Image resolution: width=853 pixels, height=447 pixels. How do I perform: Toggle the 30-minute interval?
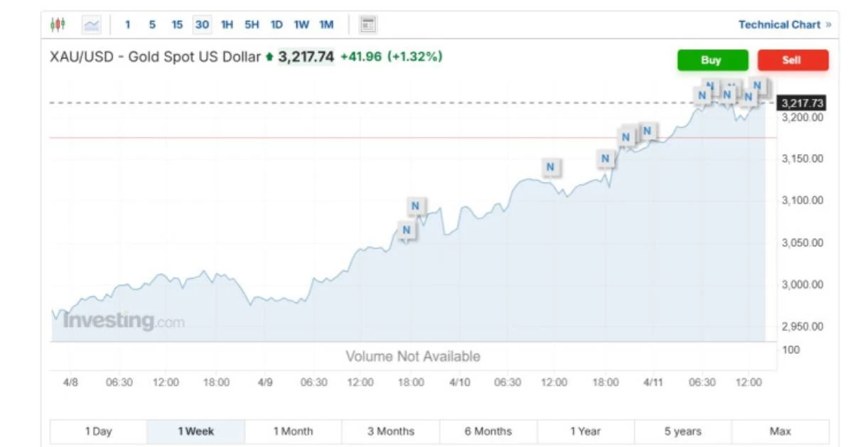[x=202, y=25]
